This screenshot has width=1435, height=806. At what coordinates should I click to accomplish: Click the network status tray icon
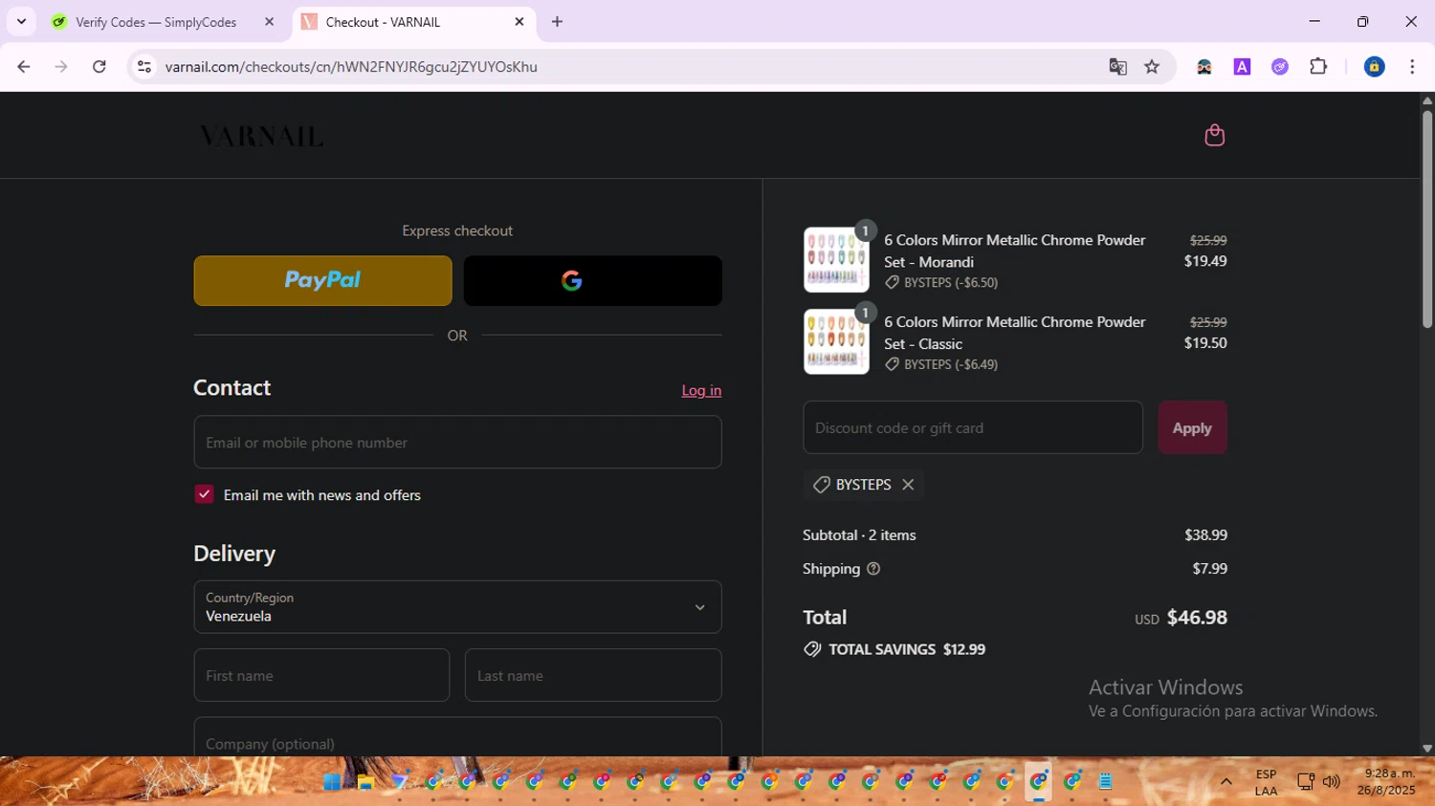click(x=1305, y=781)
